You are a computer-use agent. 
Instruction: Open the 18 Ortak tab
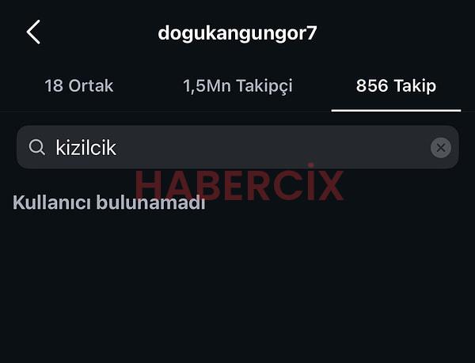[79, 85]
